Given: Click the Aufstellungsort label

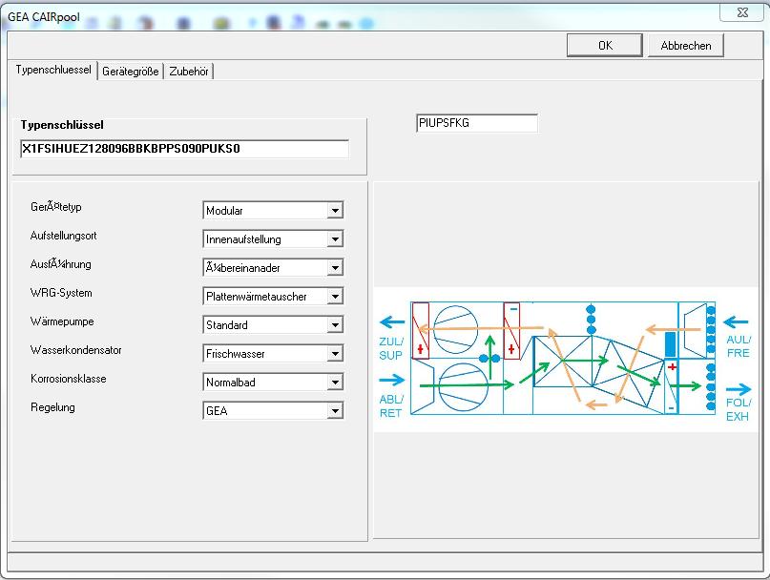Looking at the screenshot, I should (63, 236).
